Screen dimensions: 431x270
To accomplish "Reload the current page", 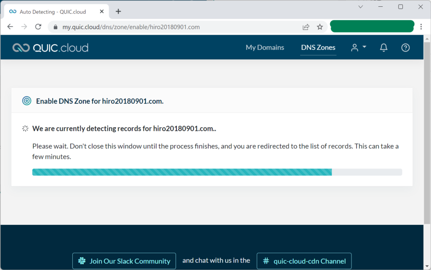I will tap(38, 27).
